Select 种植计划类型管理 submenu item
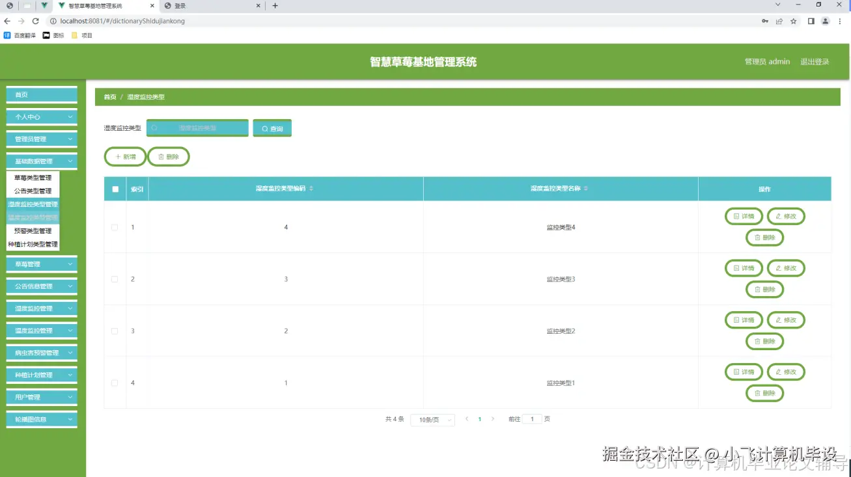The height and width of the screenshot is (477, 851). (33, 245)
